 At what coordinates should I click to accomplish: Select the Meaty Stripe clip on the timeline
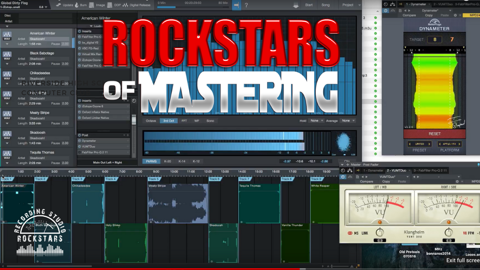(178, 203)
